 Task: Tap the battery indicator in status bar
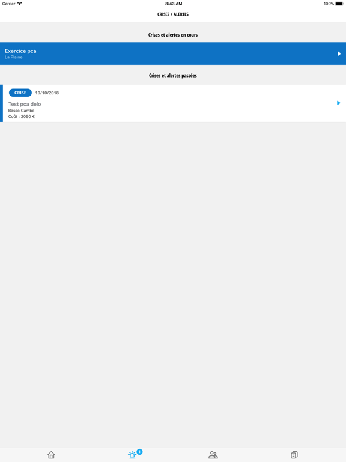[x=339, y=4]
